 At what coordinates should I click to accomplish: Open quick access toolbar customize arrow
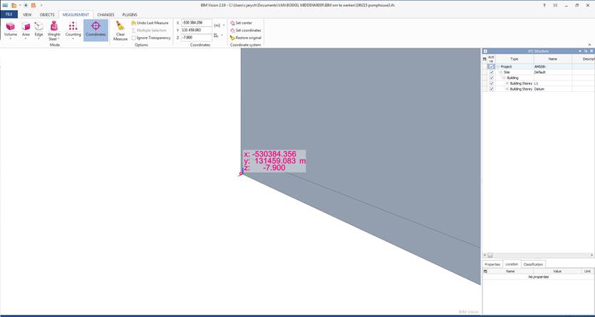41,5
